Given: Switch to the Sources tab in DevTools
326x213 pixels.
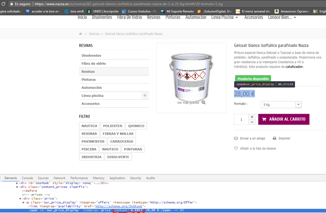Looking at the screenshot, I should point(43,178).
